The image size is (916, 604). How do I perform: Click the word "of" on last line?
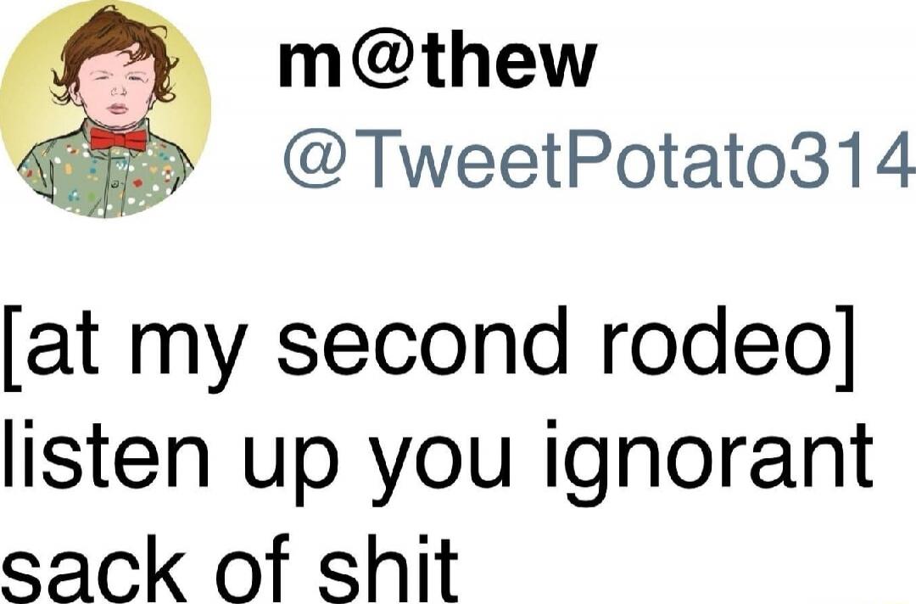tap(254, 566)
